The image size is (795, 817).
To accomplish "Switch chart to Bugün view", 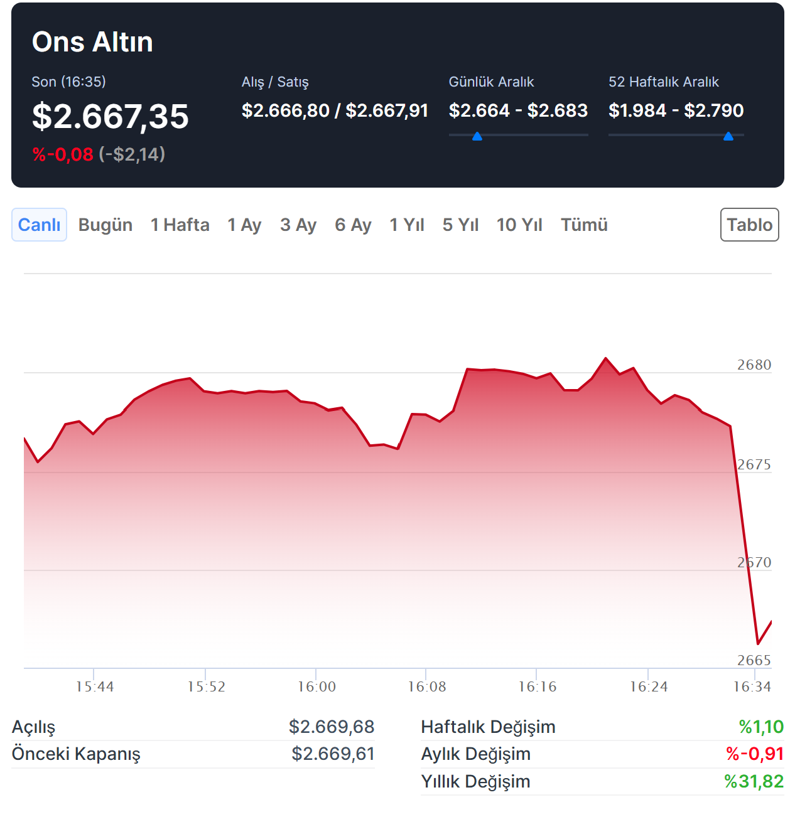I will [105, 225].
